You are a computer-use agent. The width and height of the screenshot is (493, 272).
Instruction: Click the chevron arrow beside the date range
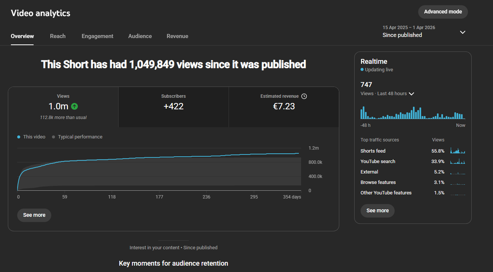pyautogui.click(x=463, y=32)
